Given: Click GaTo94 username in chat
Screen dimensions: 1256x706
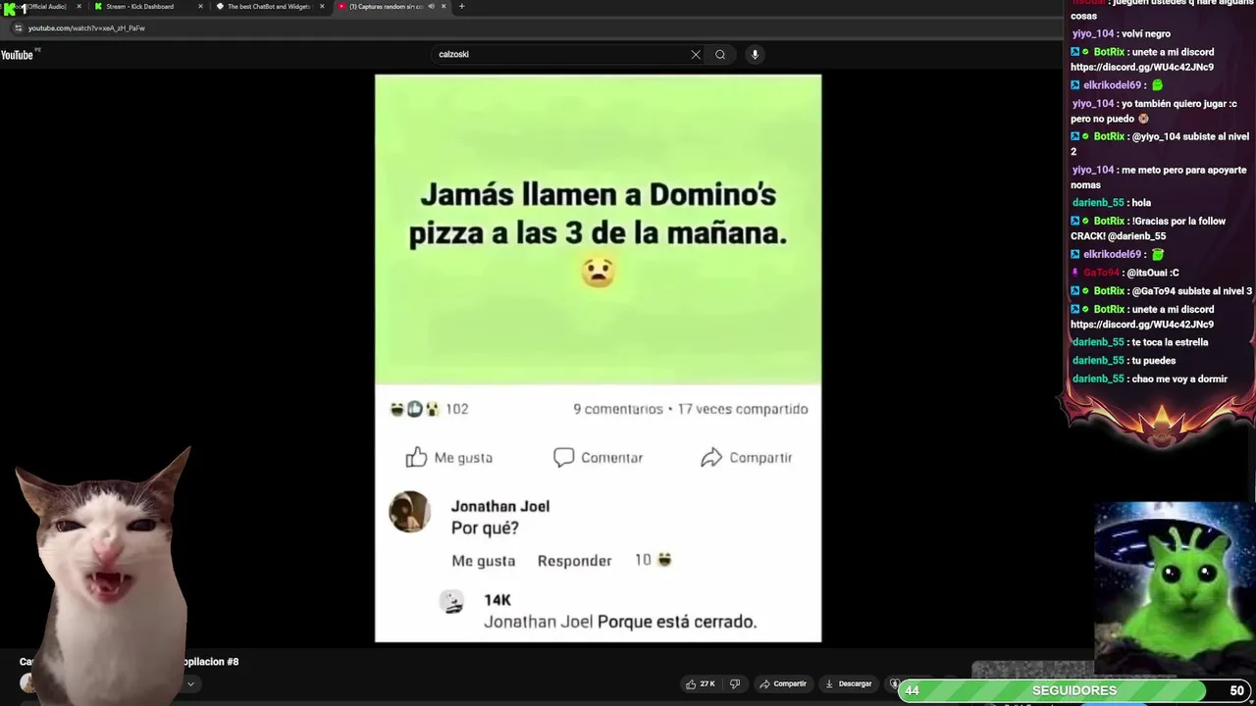Looking at the screenshot, I should [x=1101, y=273].
